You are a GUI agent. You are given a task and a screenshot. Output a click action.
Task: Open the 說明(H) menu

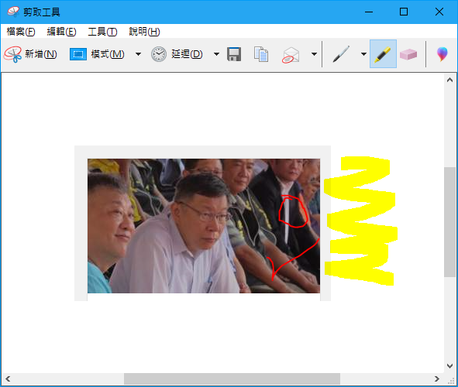click(x=144, y=32)
